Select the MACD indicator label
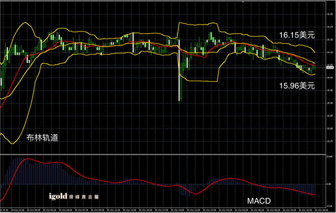Viewport: 336px width, 213px height. (259, 201)
